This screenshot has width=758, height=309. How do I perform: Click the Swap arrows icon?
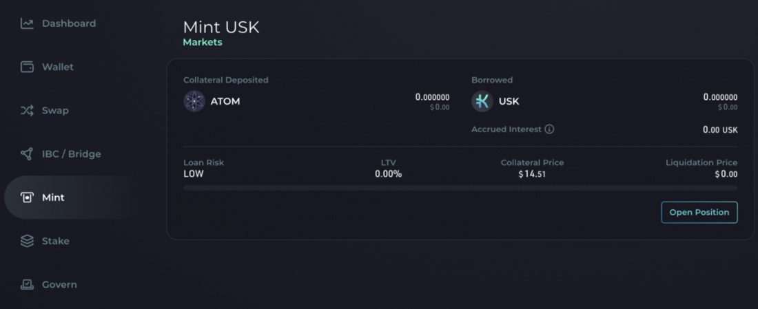click(x=27, y=110)
